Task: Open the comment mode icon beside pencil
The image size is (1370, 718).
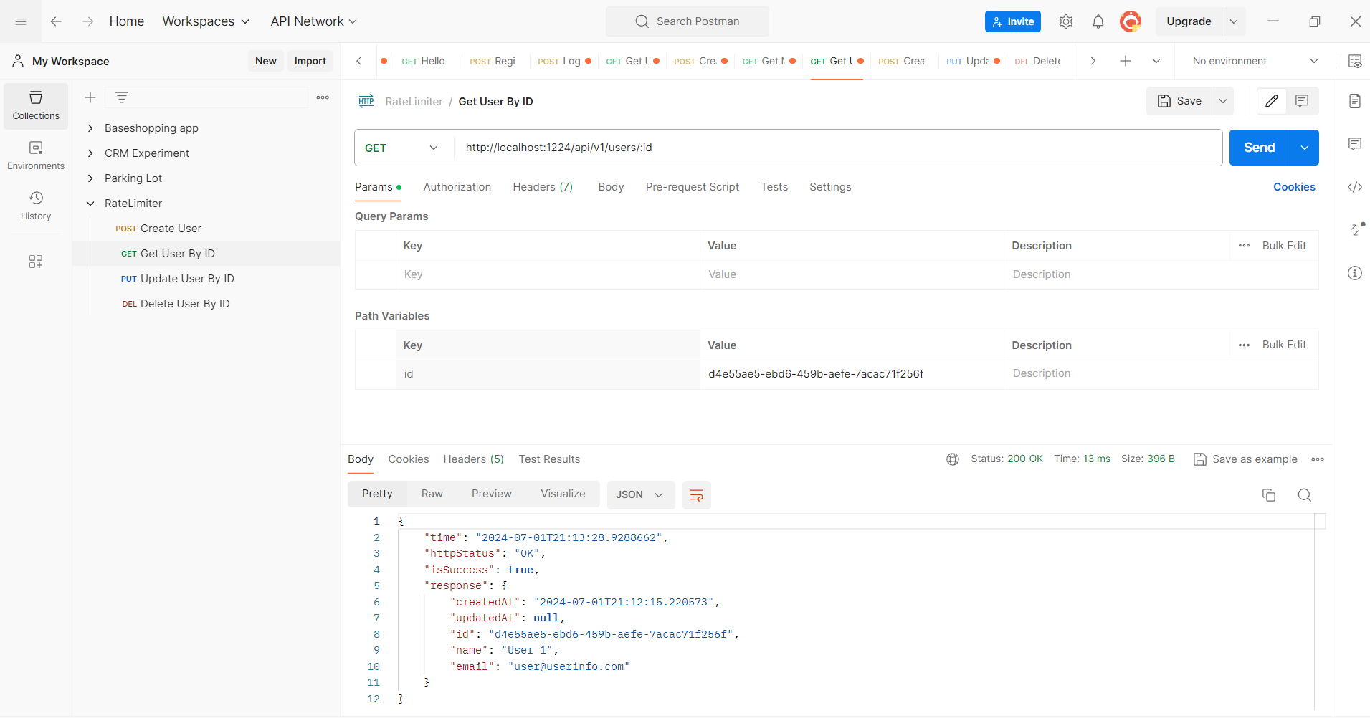Action: pyautogui.click(x=1302, y=101)
